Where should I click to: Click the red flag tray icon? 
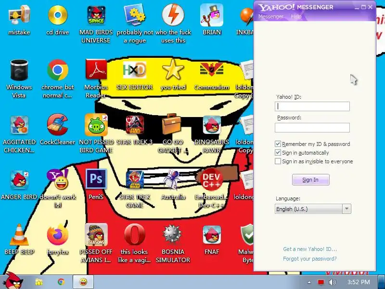point(321,282)
